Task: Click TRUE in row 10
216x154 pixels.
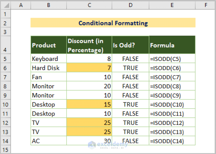Action: point(130,104)
